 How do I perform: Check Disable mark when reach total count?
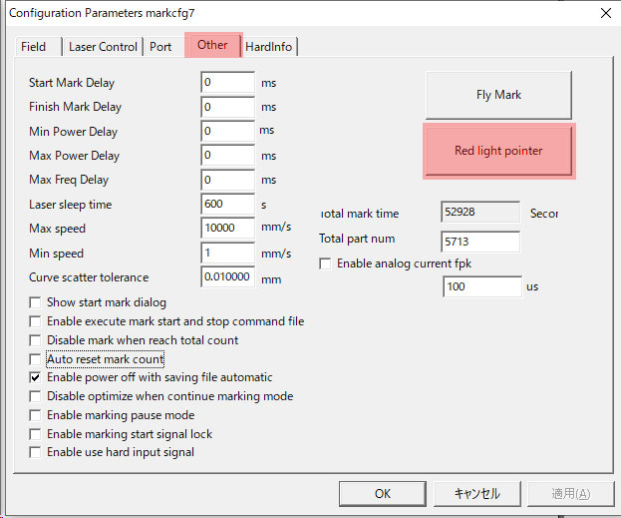[36, 340]
